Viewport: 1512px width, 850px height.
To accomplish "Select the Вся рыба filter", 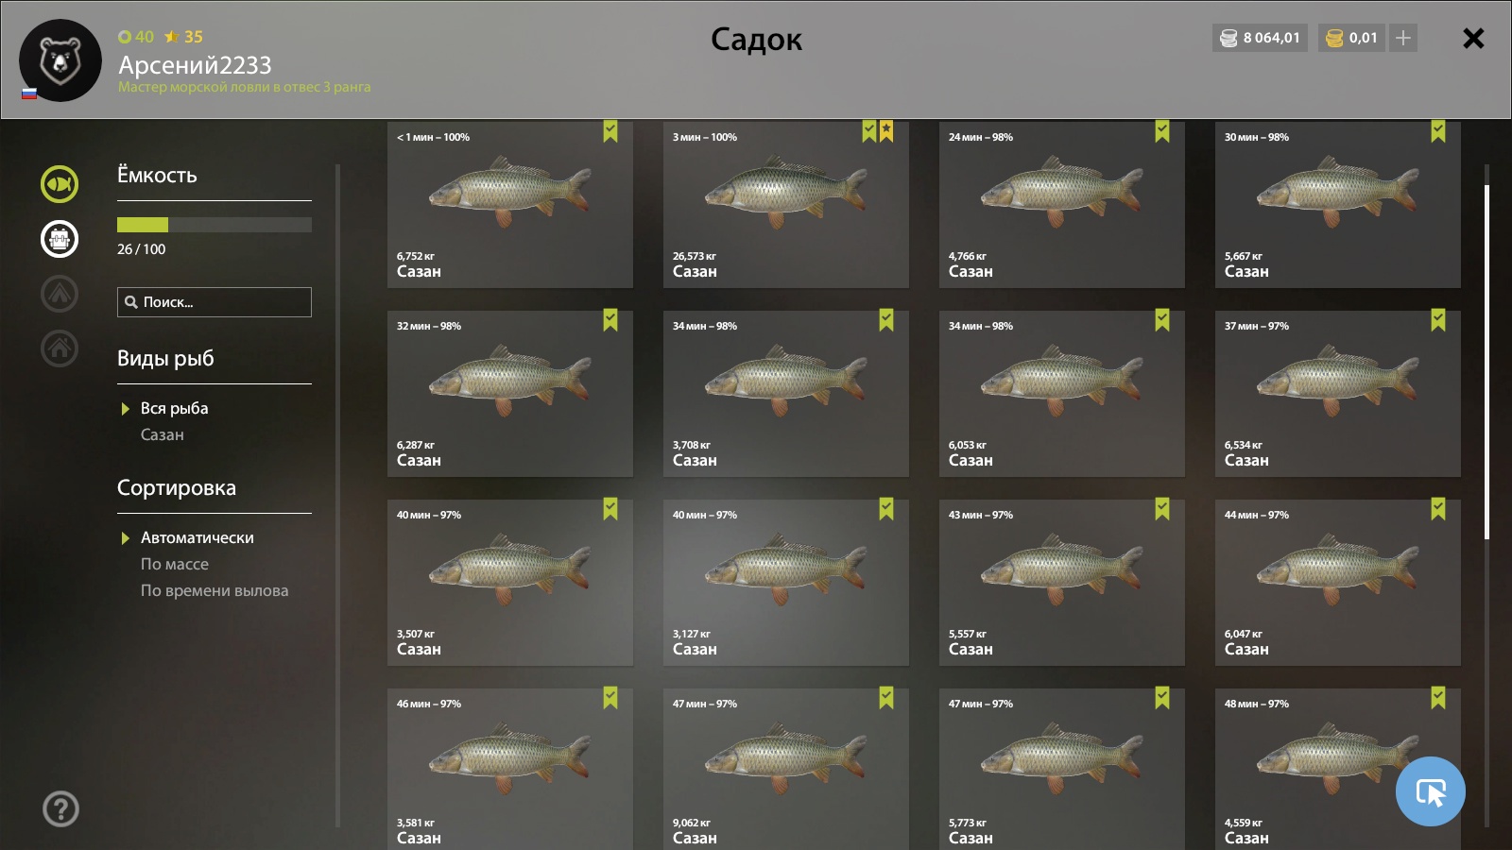I will click(175, 408).
